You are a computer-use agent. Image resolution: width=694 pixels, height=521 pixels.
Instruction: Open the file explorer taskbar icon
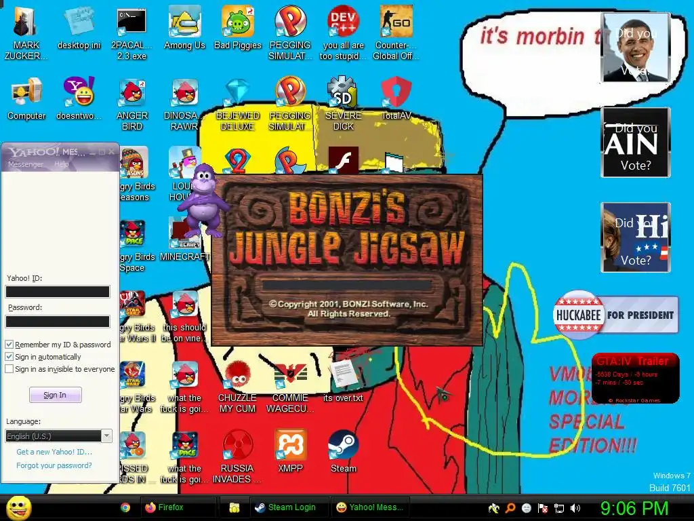(x=234, y=507)
